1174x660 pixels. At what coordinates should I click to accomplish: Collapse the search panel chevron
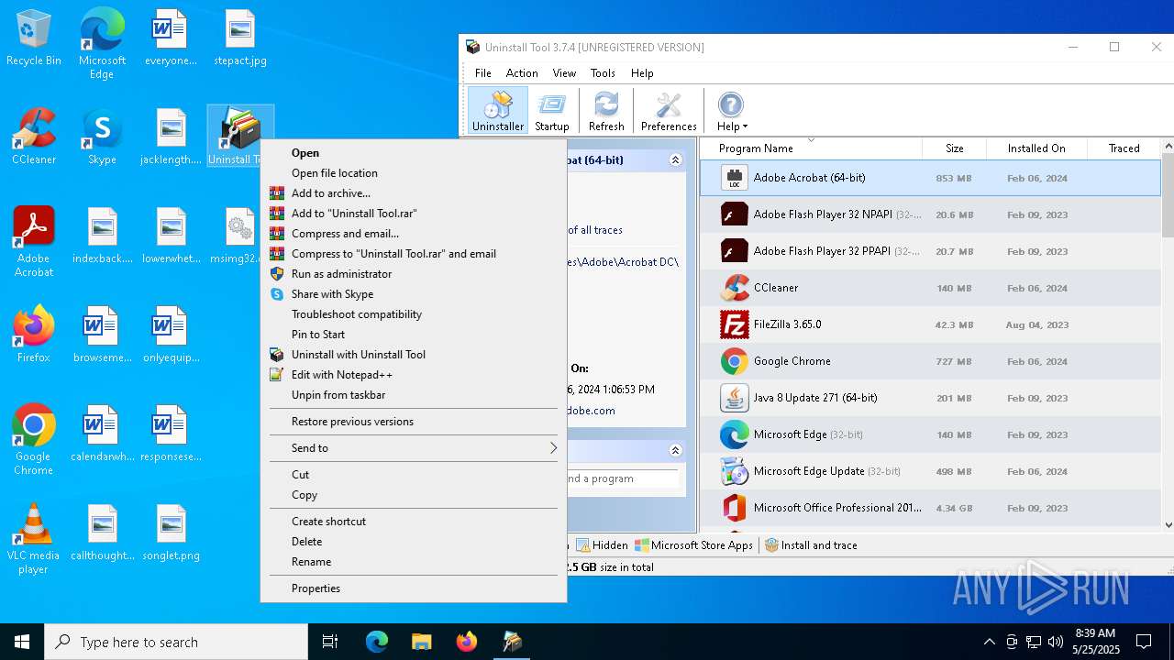pyautogui.click(x=676, y=450)
